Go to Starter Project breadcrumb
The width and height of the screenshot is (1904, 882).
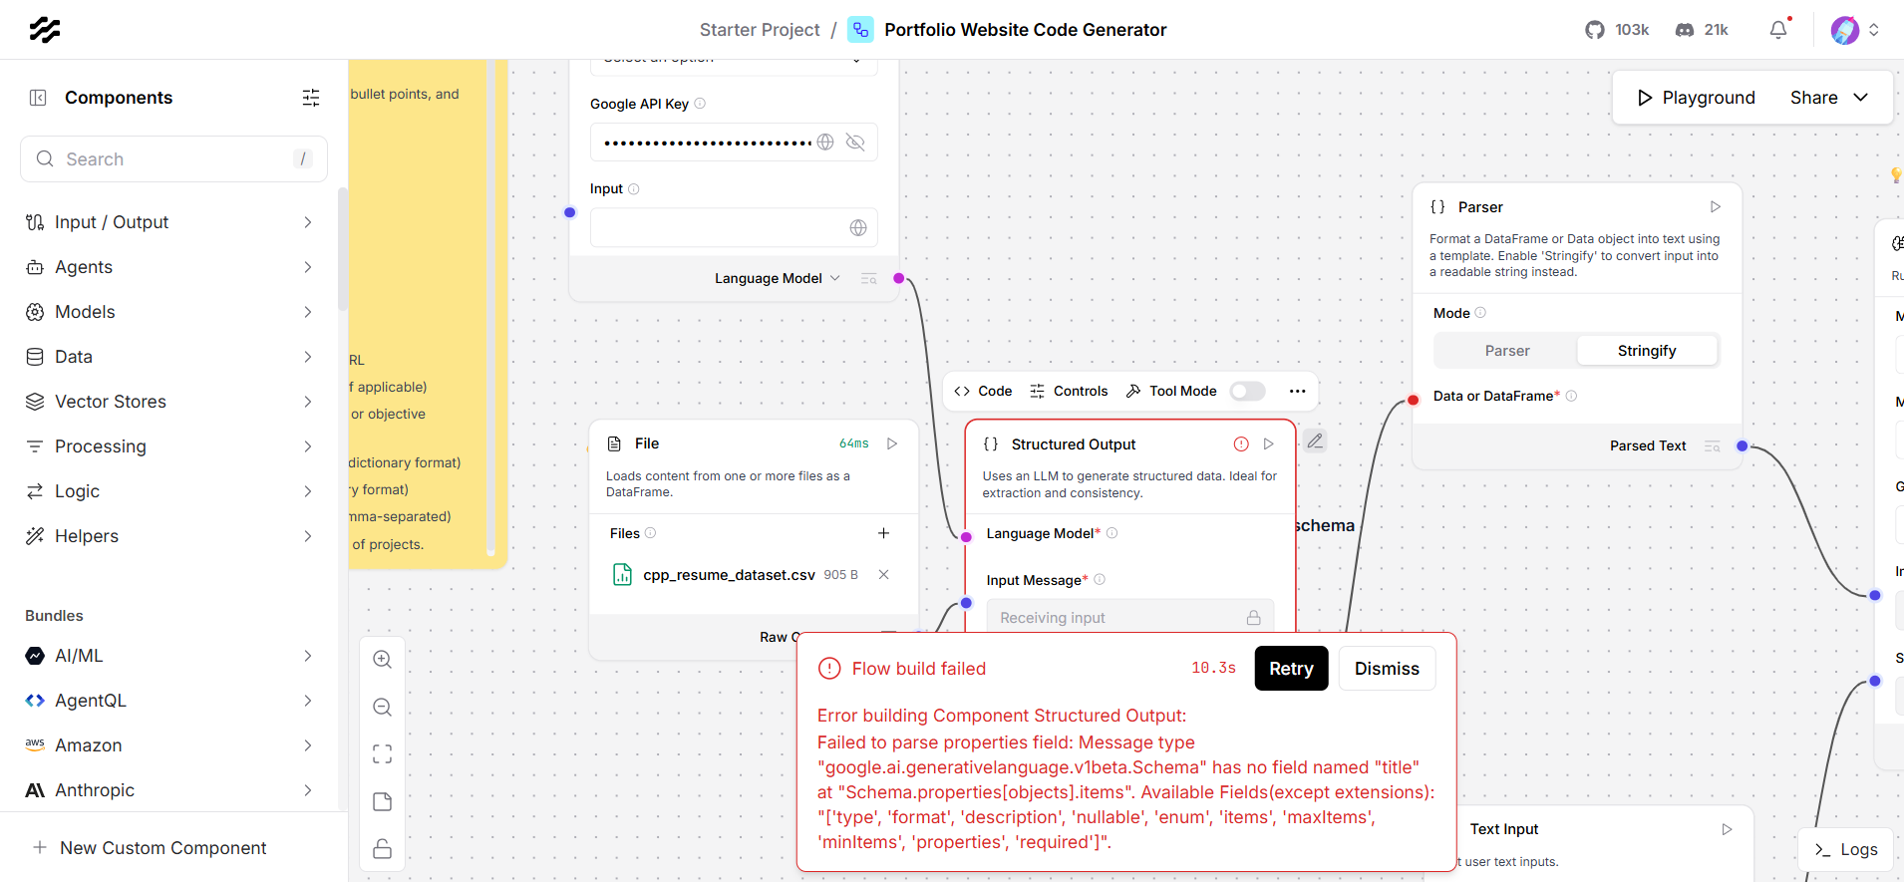760,30
